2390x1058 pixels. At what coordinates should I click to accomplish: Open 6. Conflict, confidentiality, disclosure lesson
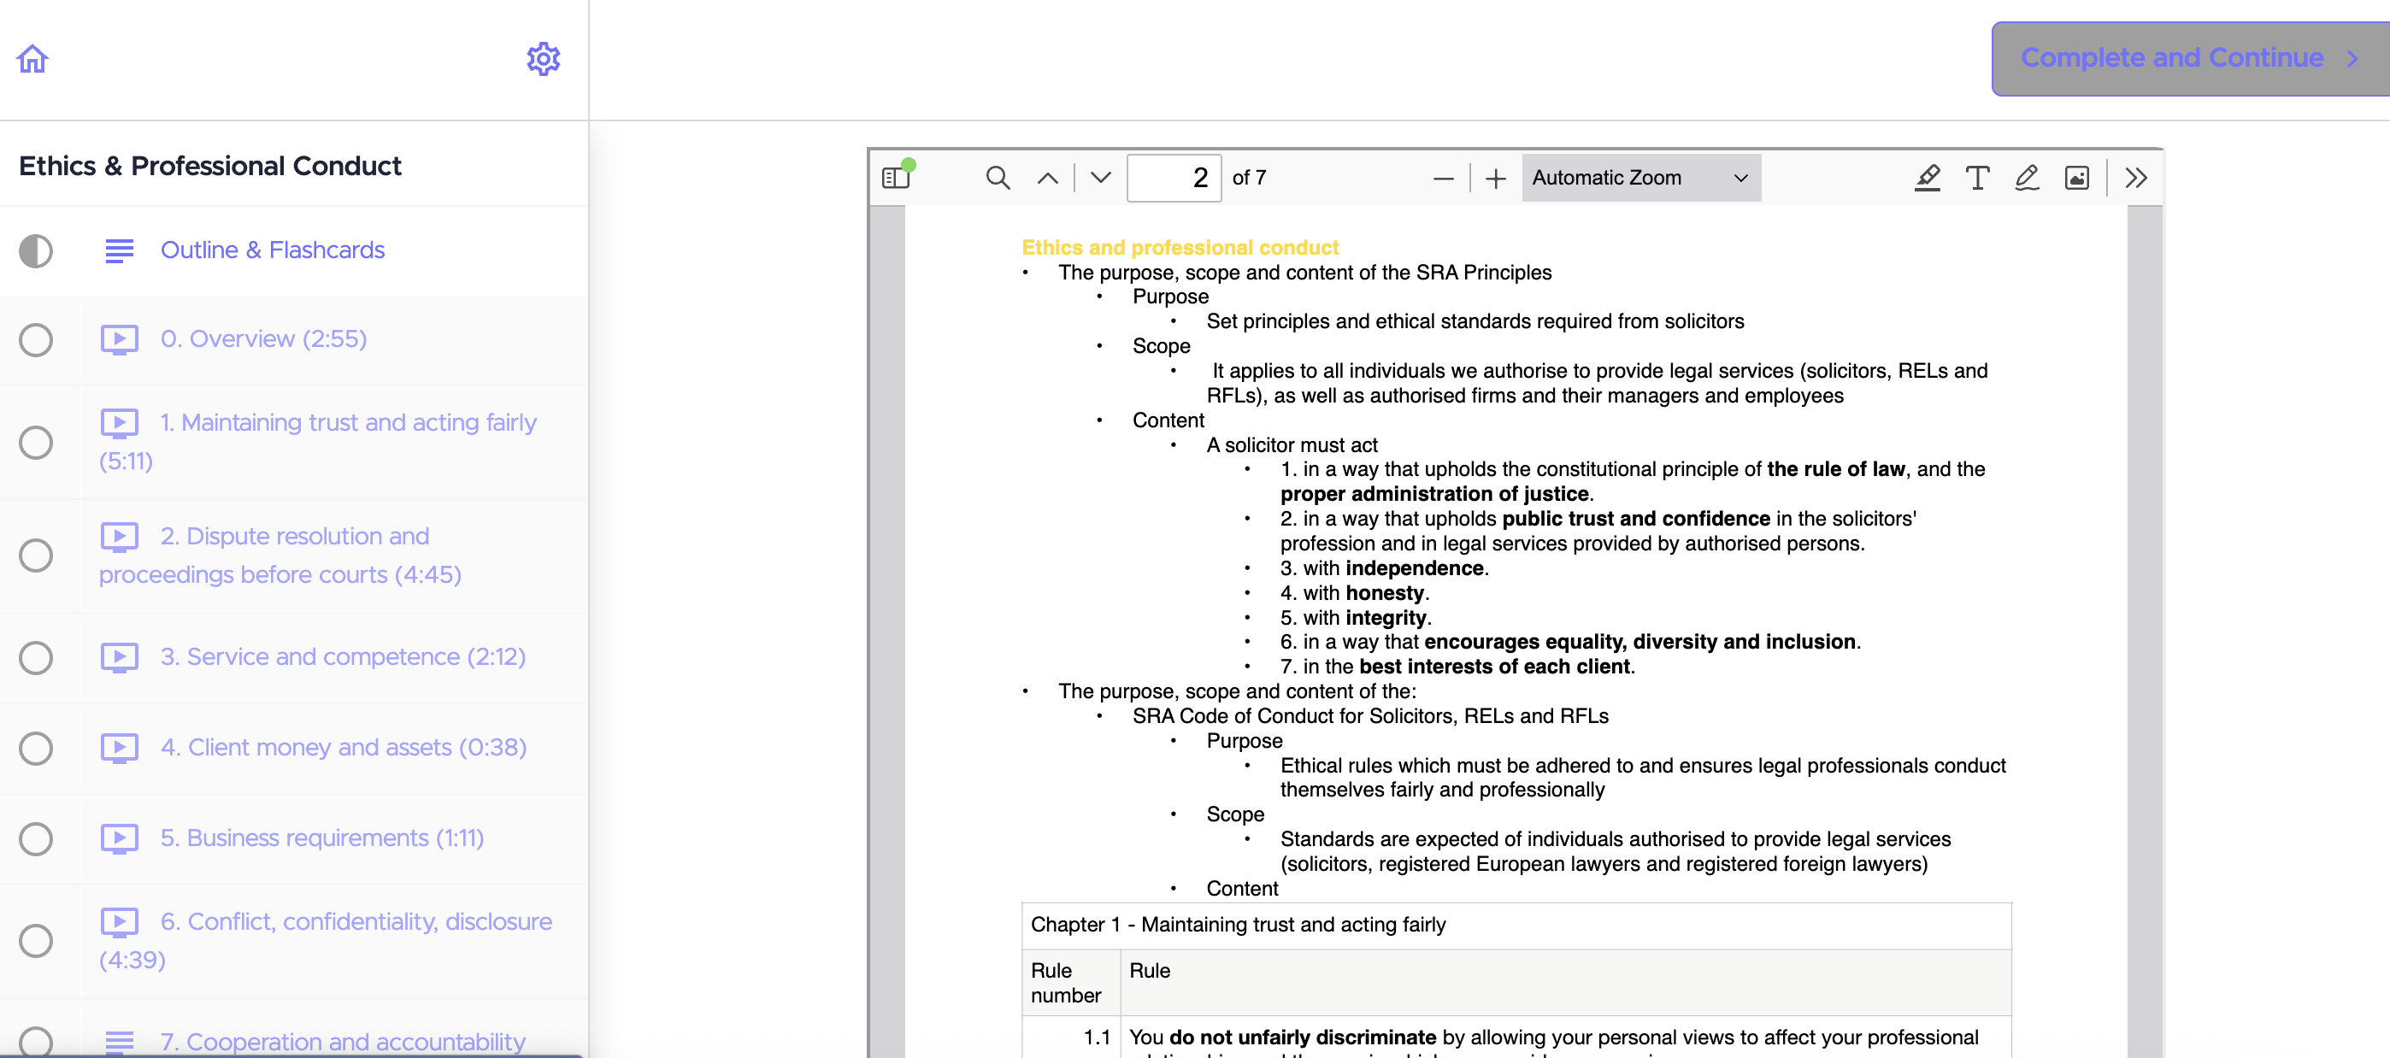tap(326, 940)
